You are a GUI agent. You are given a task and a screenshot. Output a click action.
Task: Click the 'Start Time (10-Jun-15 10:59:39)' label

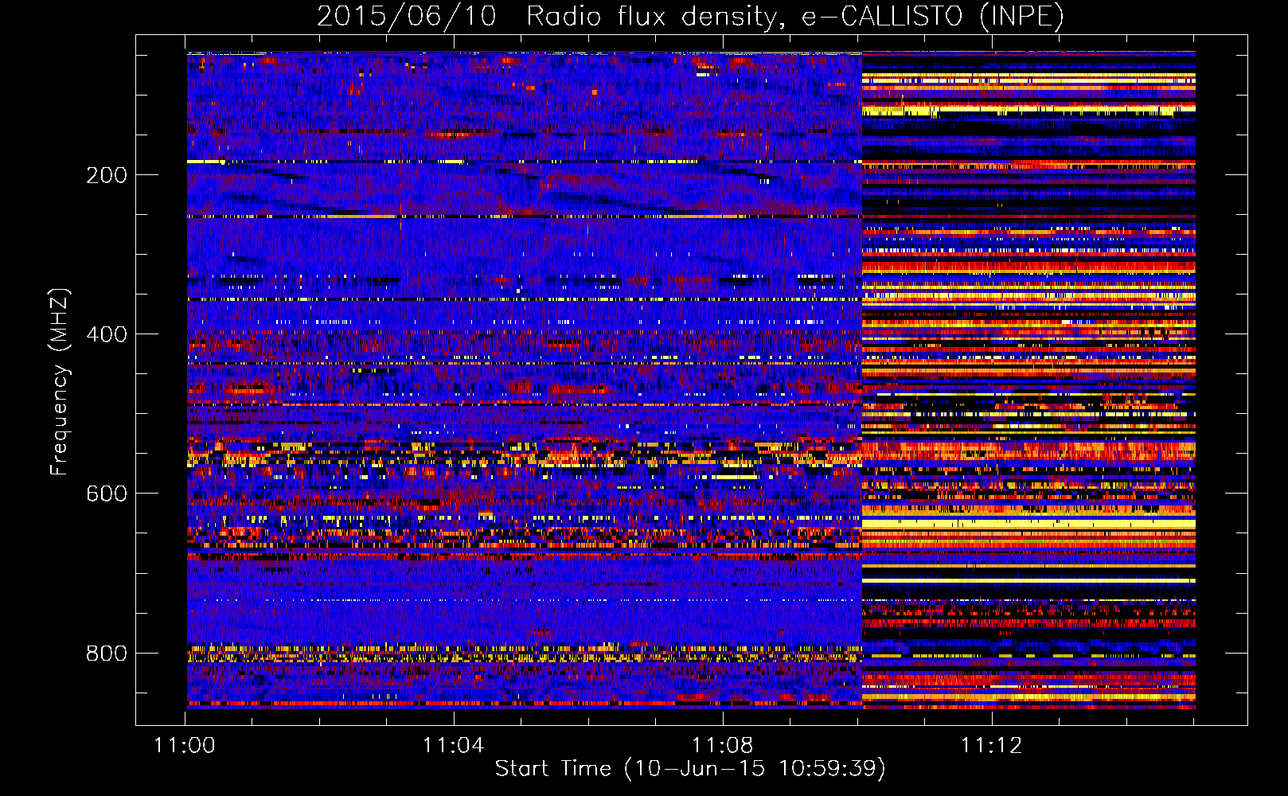[x=690, y=769]
